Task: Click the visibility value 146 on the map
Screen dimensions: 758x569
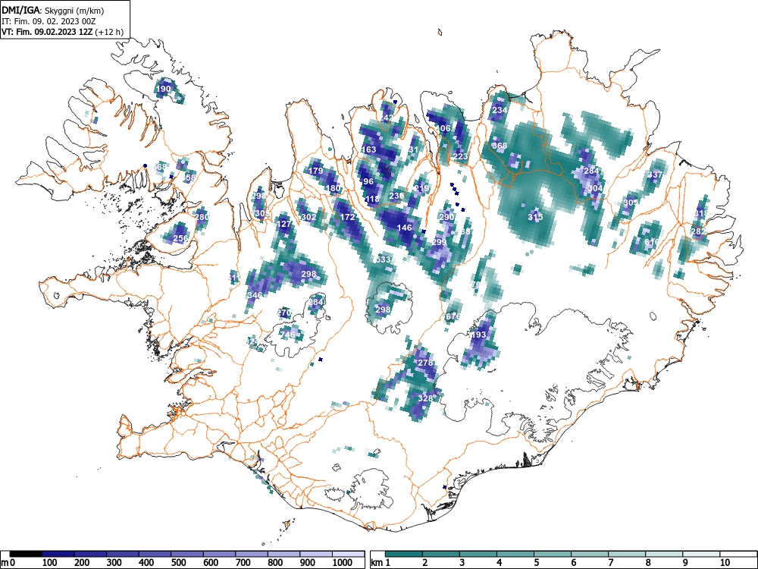Action: 404,228
